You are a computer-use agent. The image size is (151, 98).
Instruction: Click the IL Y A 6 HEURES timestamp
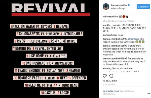(x=109, y=84)
